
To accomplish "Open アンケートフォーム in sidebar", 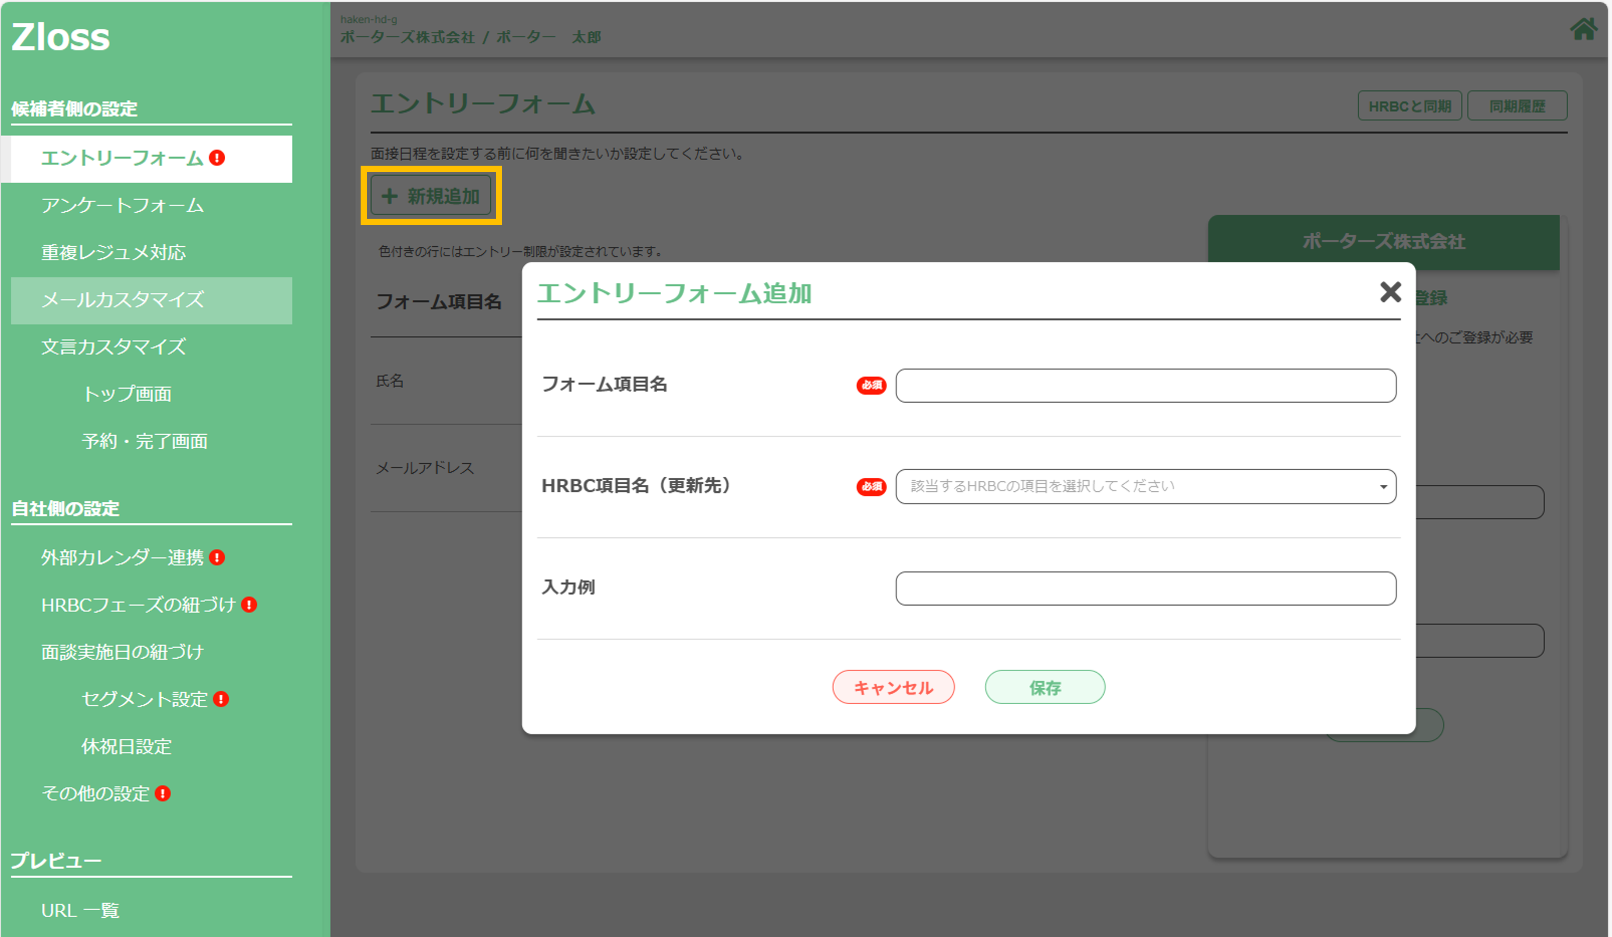I will pos(122,206).
